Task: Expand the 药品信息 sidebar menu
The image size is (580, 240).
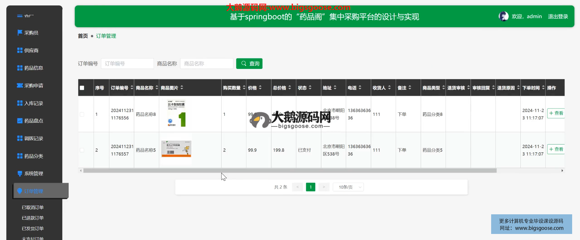Action: click(x=34, y=68)
